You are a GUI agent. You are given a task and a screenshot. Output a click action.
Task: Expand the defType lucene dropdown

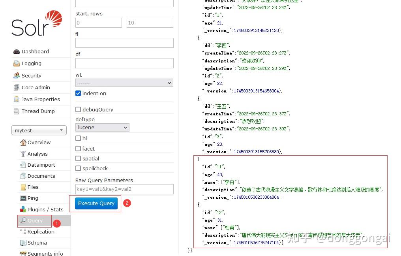point(102,127)
